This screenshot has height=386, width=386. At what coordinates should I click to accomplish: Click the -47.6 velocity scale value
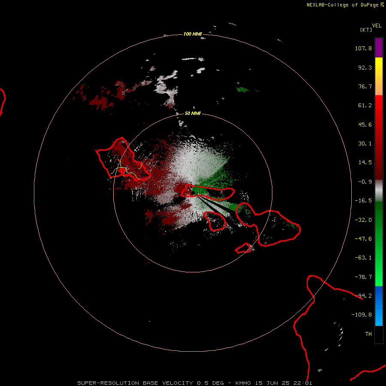(363, 239)
